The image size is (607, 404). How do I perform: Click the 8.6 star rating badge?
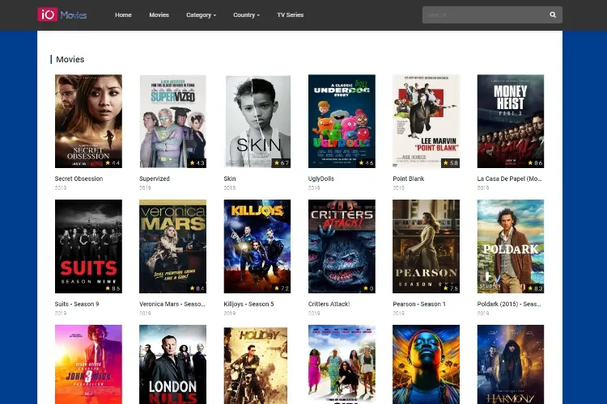[535, 163]
